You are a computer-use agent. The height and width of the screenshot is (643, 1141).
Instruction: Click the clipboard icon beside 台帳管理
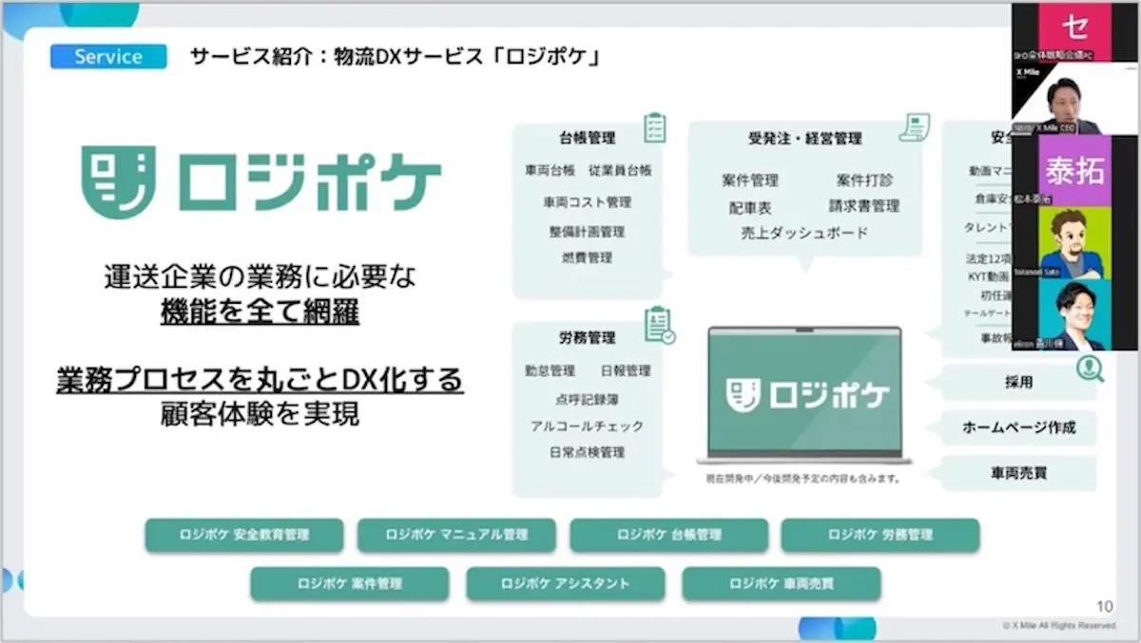tap(654, 127)
